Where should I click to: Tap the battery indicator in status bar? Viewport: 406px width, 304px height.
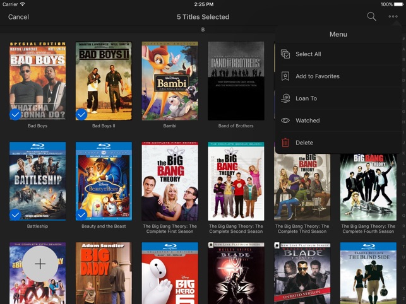point(398,4)
